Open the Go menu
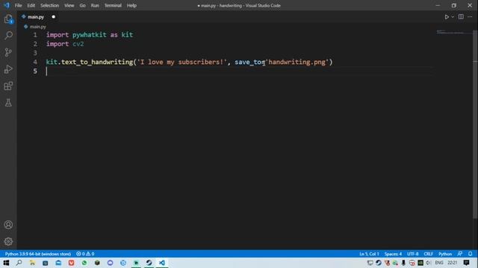The width and height of the screenshot is (478, 268). (82, 5)
